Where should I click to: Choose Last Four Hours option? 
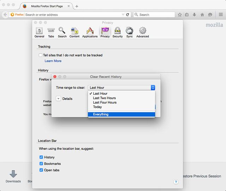pos(121,102)
